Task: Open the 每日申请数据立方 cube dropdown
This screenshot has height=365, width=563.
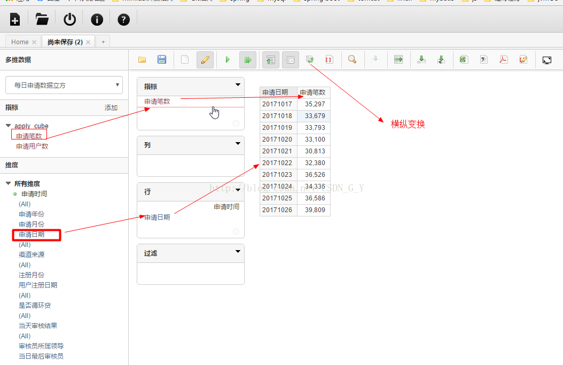Action: (x=64, y=85)
